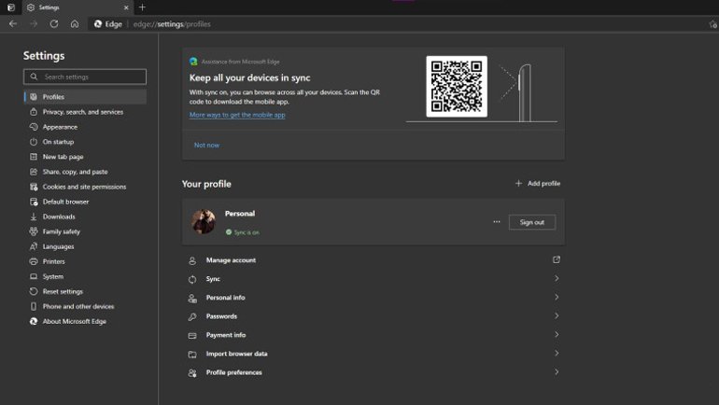Click the favorites star icon in address bar
Screen dimensions: 719x405
coord(712,24)
